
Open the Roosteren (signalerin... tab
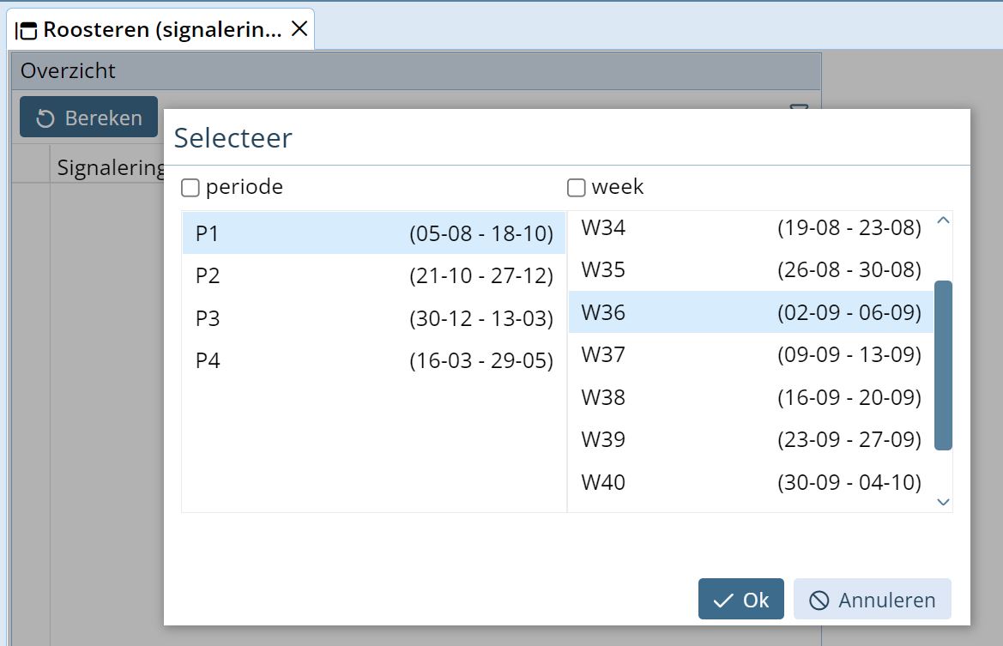click(x=161, y=29)
